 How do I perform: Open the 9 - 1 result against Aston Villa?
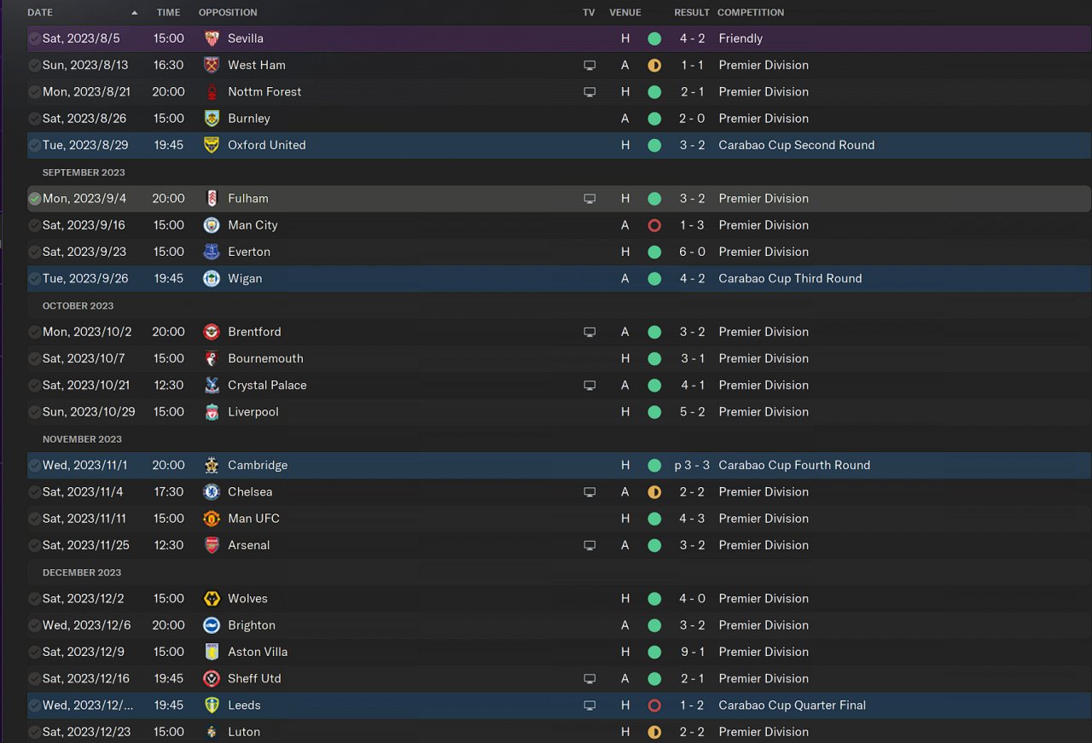pyautogui.click(x=692, y=652)
